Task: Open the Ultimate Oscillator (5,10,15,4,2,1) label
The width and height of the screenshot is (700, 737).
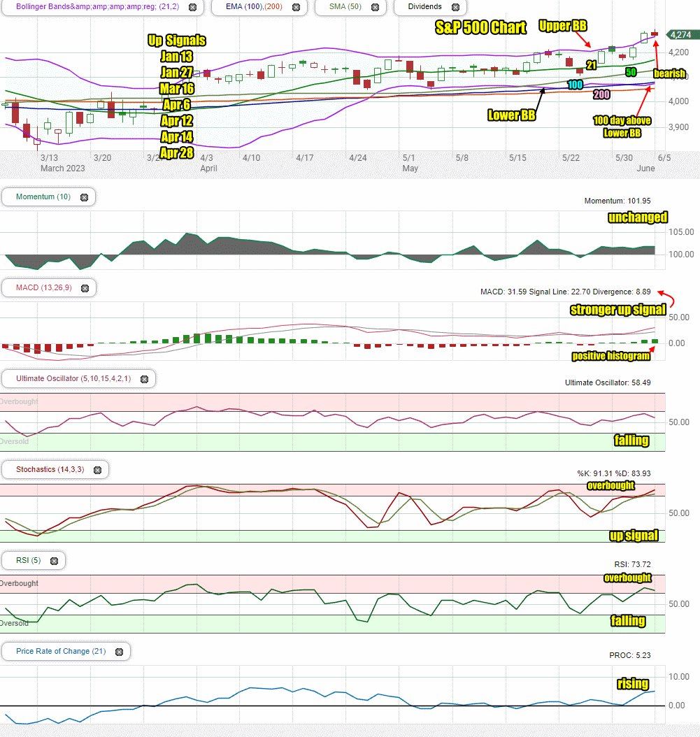Action: tap(73, 378)
